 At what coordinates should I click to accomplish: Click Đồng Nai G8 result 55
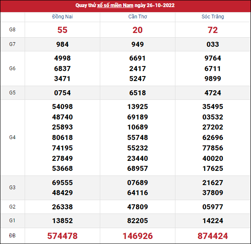62,30
